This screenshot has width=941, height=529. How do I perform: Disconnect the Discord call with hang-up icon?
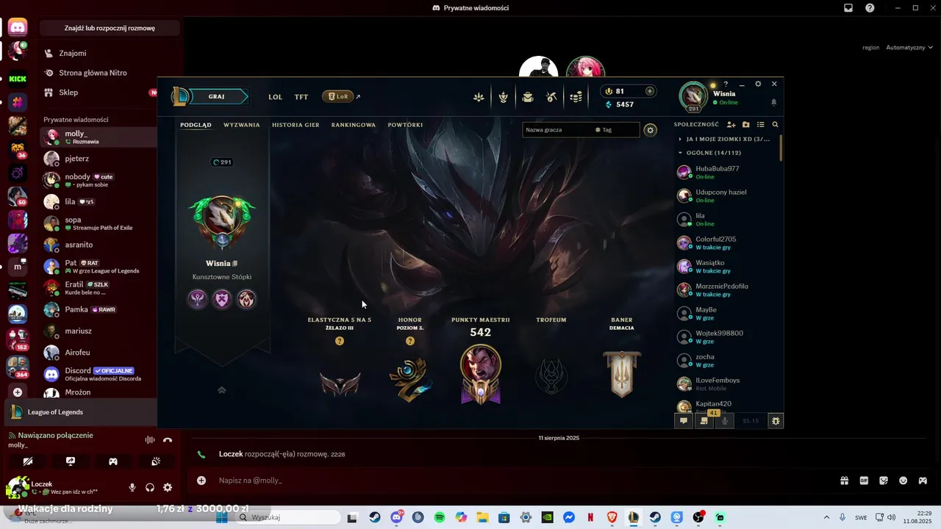point(168,440)
